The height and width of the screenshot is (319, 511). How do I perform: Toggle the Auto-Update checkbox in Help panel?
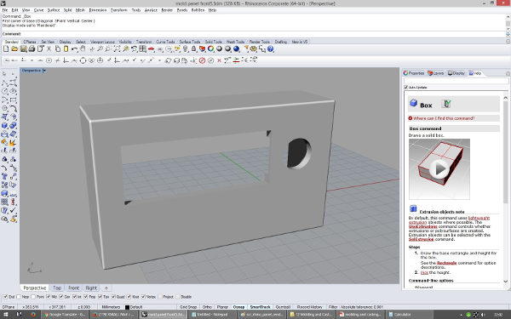point(406,88)
